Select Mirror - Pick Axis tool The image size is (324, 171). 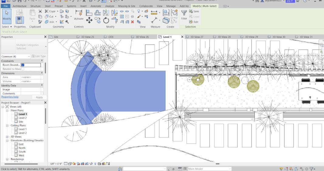tap(106, 13)
